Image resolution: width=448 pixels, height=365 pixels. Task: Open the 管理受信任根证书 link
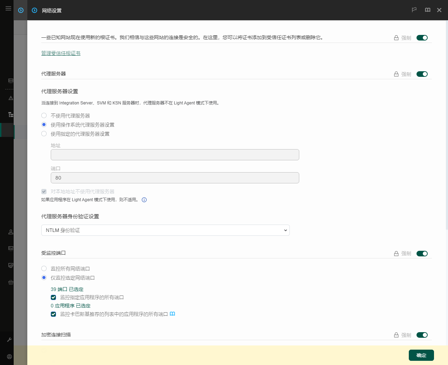[x=61, y=53]
